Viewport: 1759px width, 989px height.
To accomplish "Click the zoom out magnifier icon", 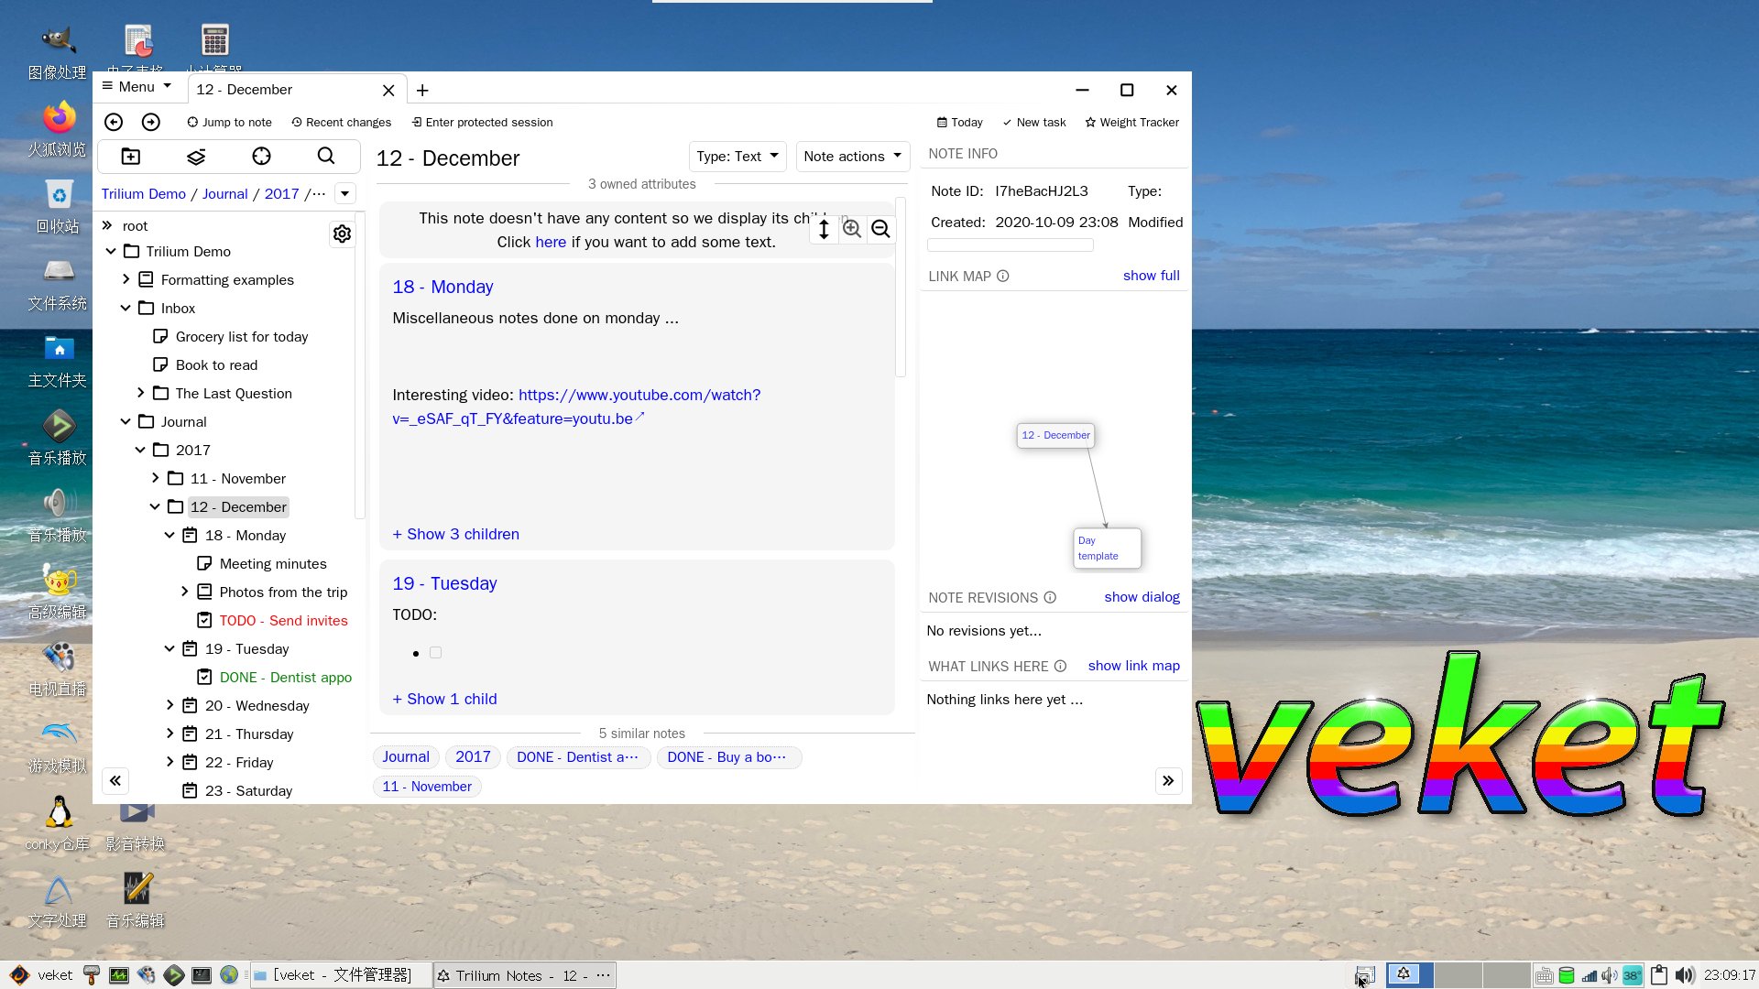I will [880, 229].
